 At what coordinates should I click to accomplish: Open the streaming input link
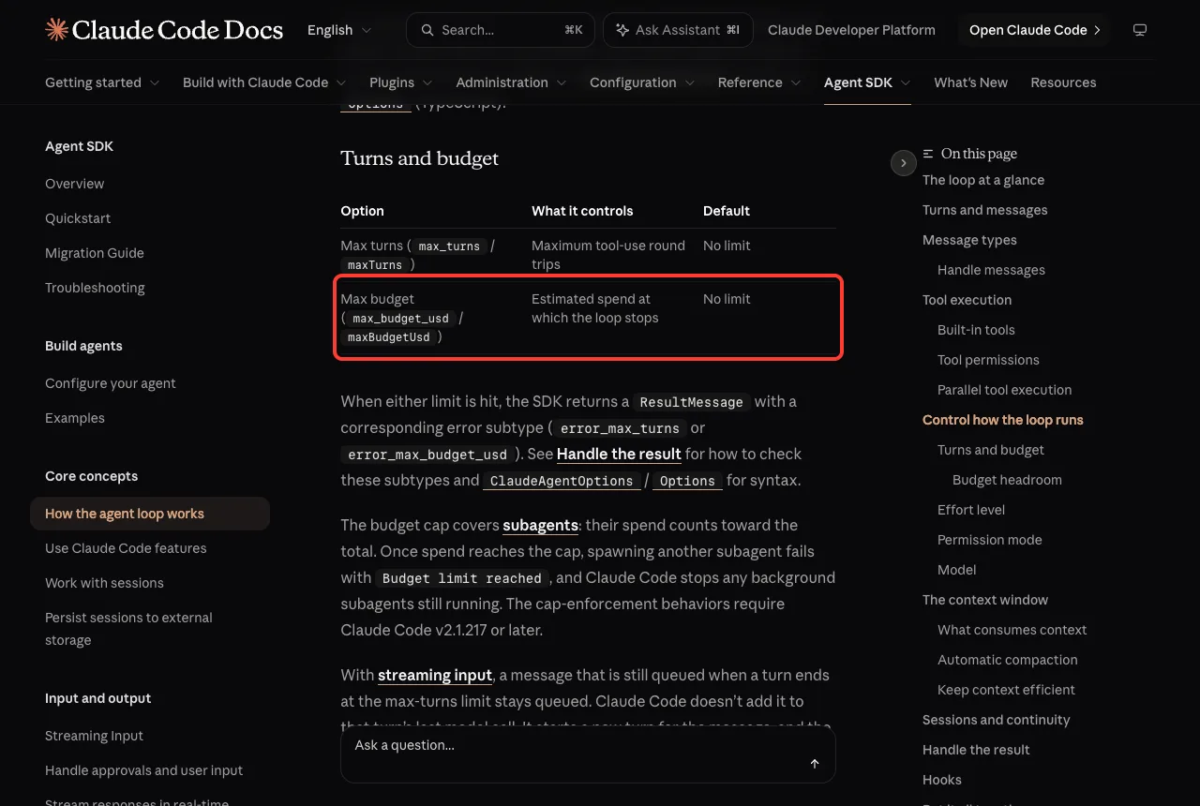pos(435,675)
